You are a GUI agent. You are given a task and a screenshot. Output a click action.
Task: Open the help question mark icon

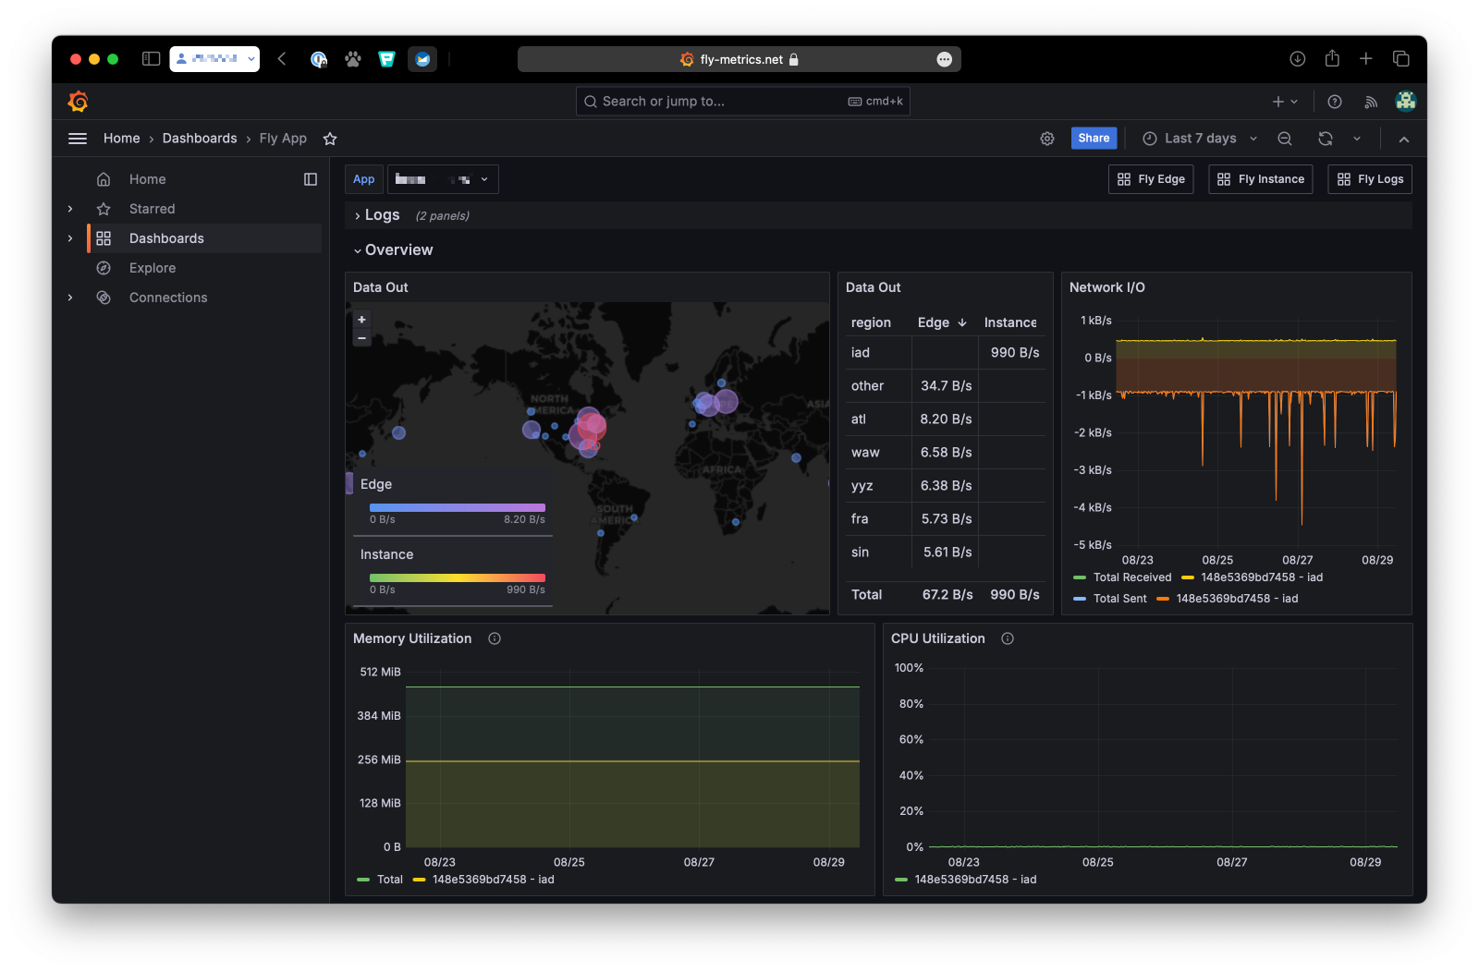pyautogui.click(x=1335, y=102)
